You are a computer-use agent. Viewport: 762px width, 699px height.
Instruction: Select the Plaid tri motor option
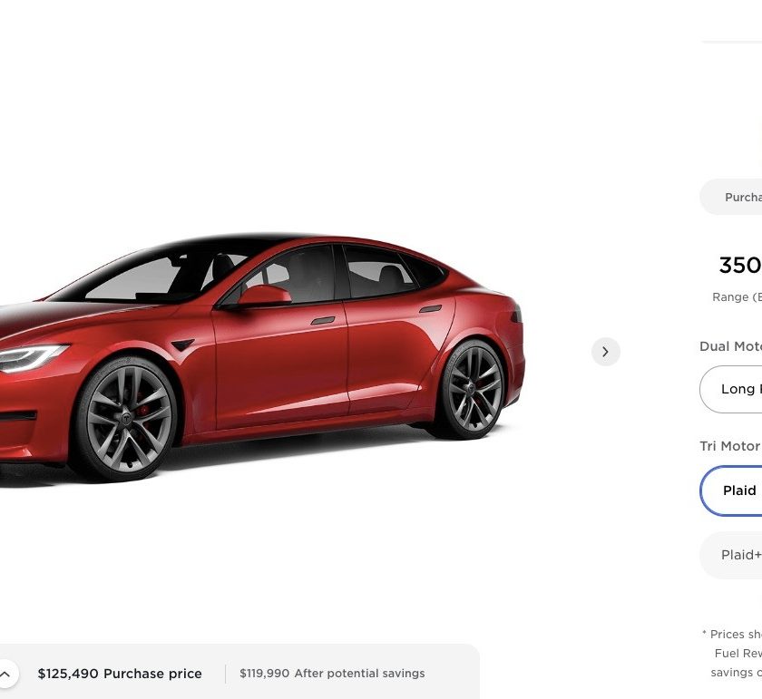[x=731, y=490]
